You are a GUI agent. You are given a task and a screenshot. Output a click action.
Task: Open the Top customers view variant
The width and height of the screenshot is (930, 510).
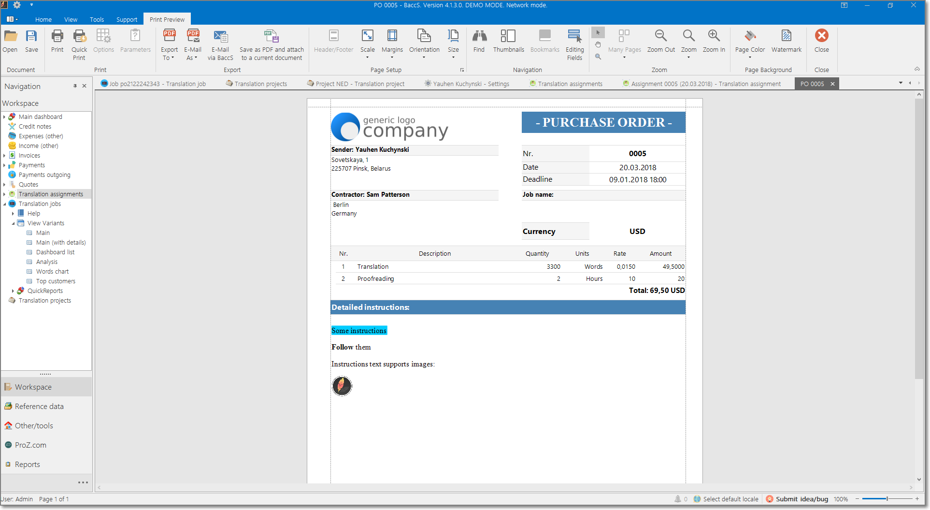[x=56, y=281]
